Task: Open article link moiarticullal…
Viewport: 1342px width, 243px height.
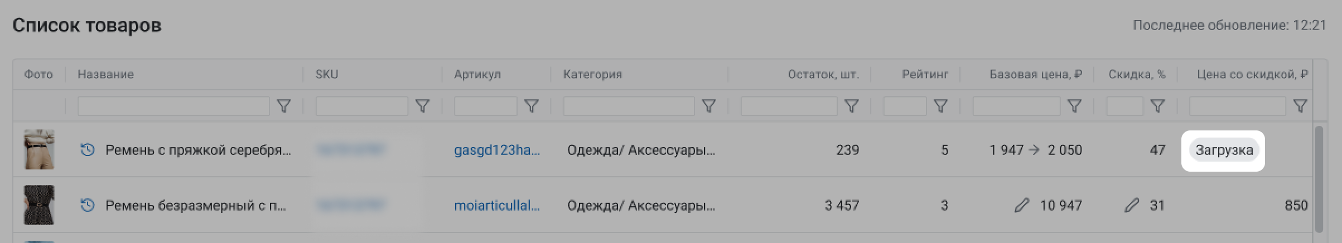Action: coord(496,206)
